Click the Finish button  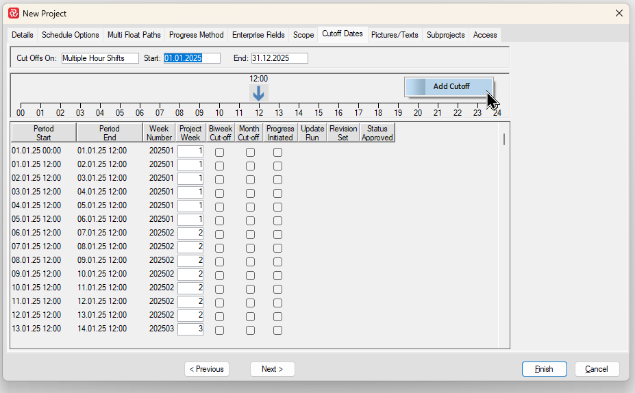[x=544, y=369]
